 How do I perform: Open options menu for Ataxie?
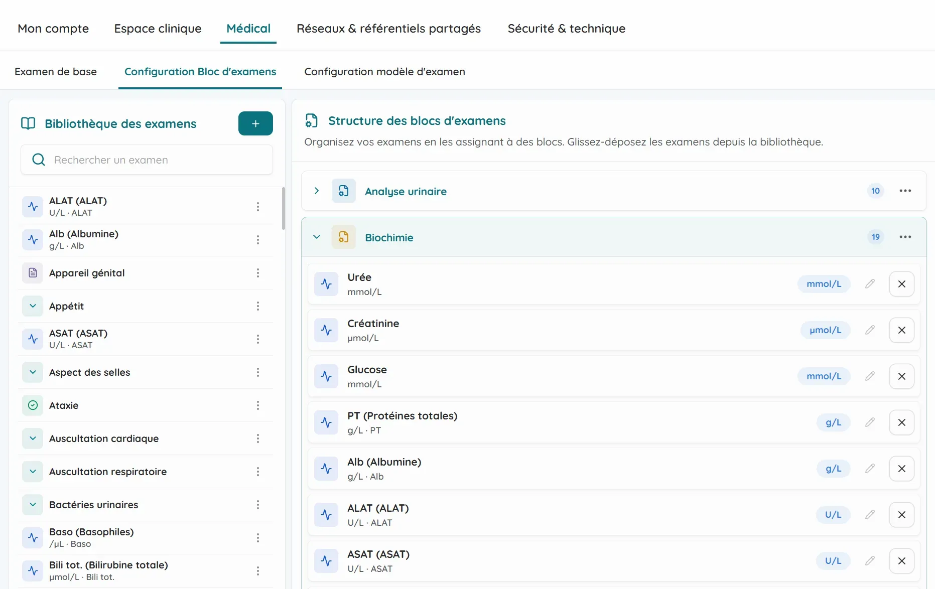[258, 405]
